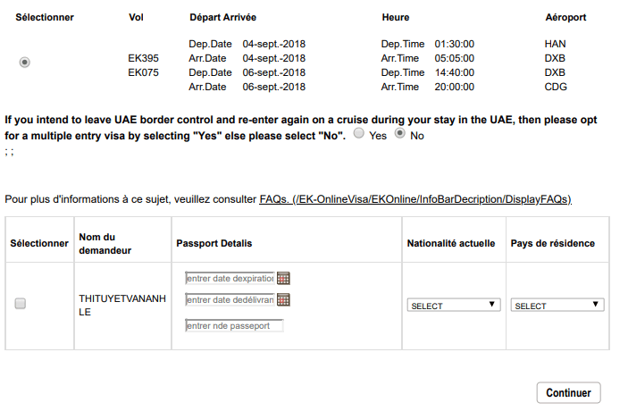Open the calendar picker for passport expiration date
The image size is (628, 411).
tap(284, 278)
